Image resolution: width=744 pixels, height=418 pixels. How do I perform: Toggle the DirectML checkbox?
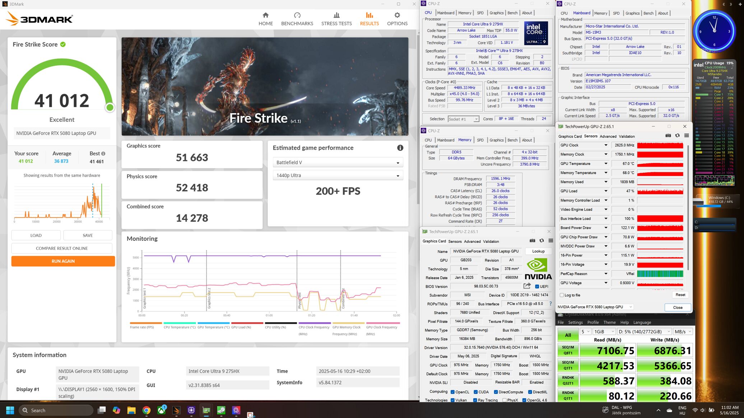coord(530,392)
